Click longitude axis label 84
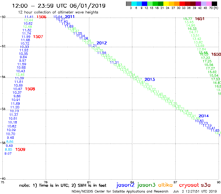 (132, 182)
